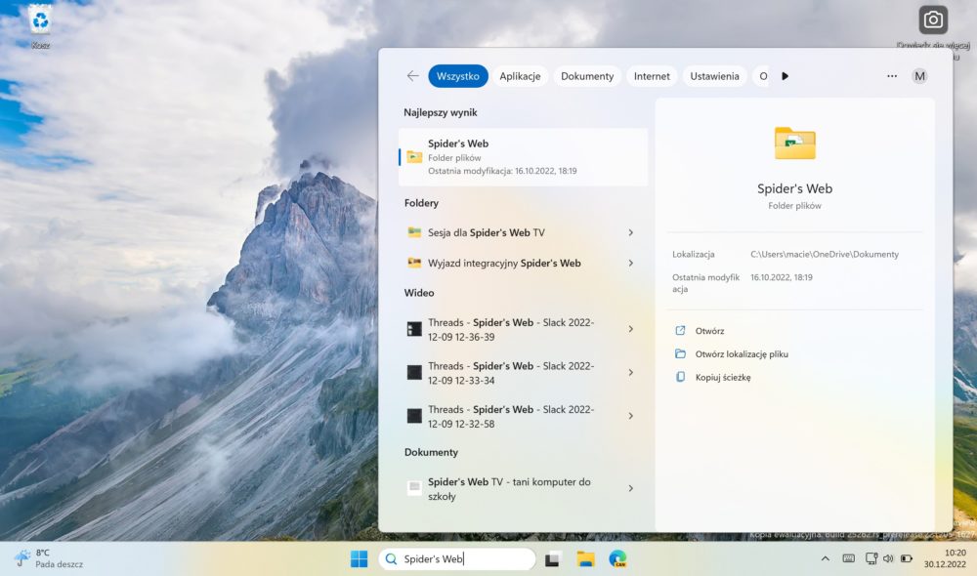Click the touch keyboard tray icon
The image size is (977, 576).
click(x=849, y=558)
